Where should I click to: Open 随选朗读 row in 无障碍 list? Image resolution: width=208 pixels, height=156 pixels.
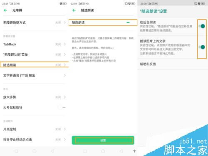(x=34, y=65)
